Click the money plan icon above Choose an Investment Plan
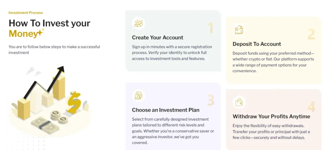 coord(138,96)
